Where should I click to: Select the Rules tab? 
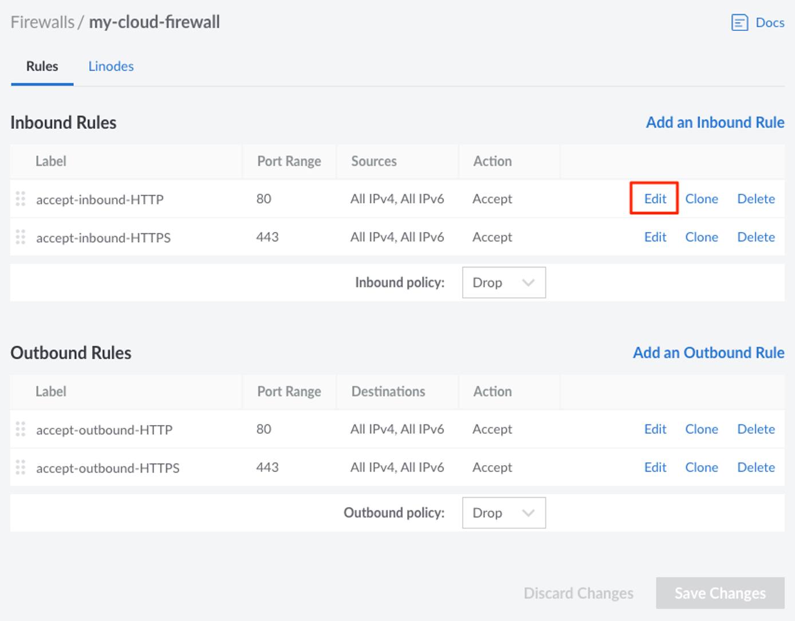pos(42,66)
